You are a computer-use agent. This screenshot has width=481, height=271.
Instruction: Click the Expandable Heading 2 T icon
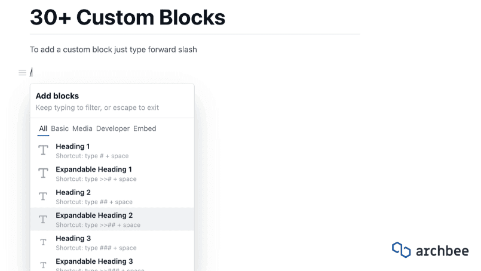(x=43, y=219)
